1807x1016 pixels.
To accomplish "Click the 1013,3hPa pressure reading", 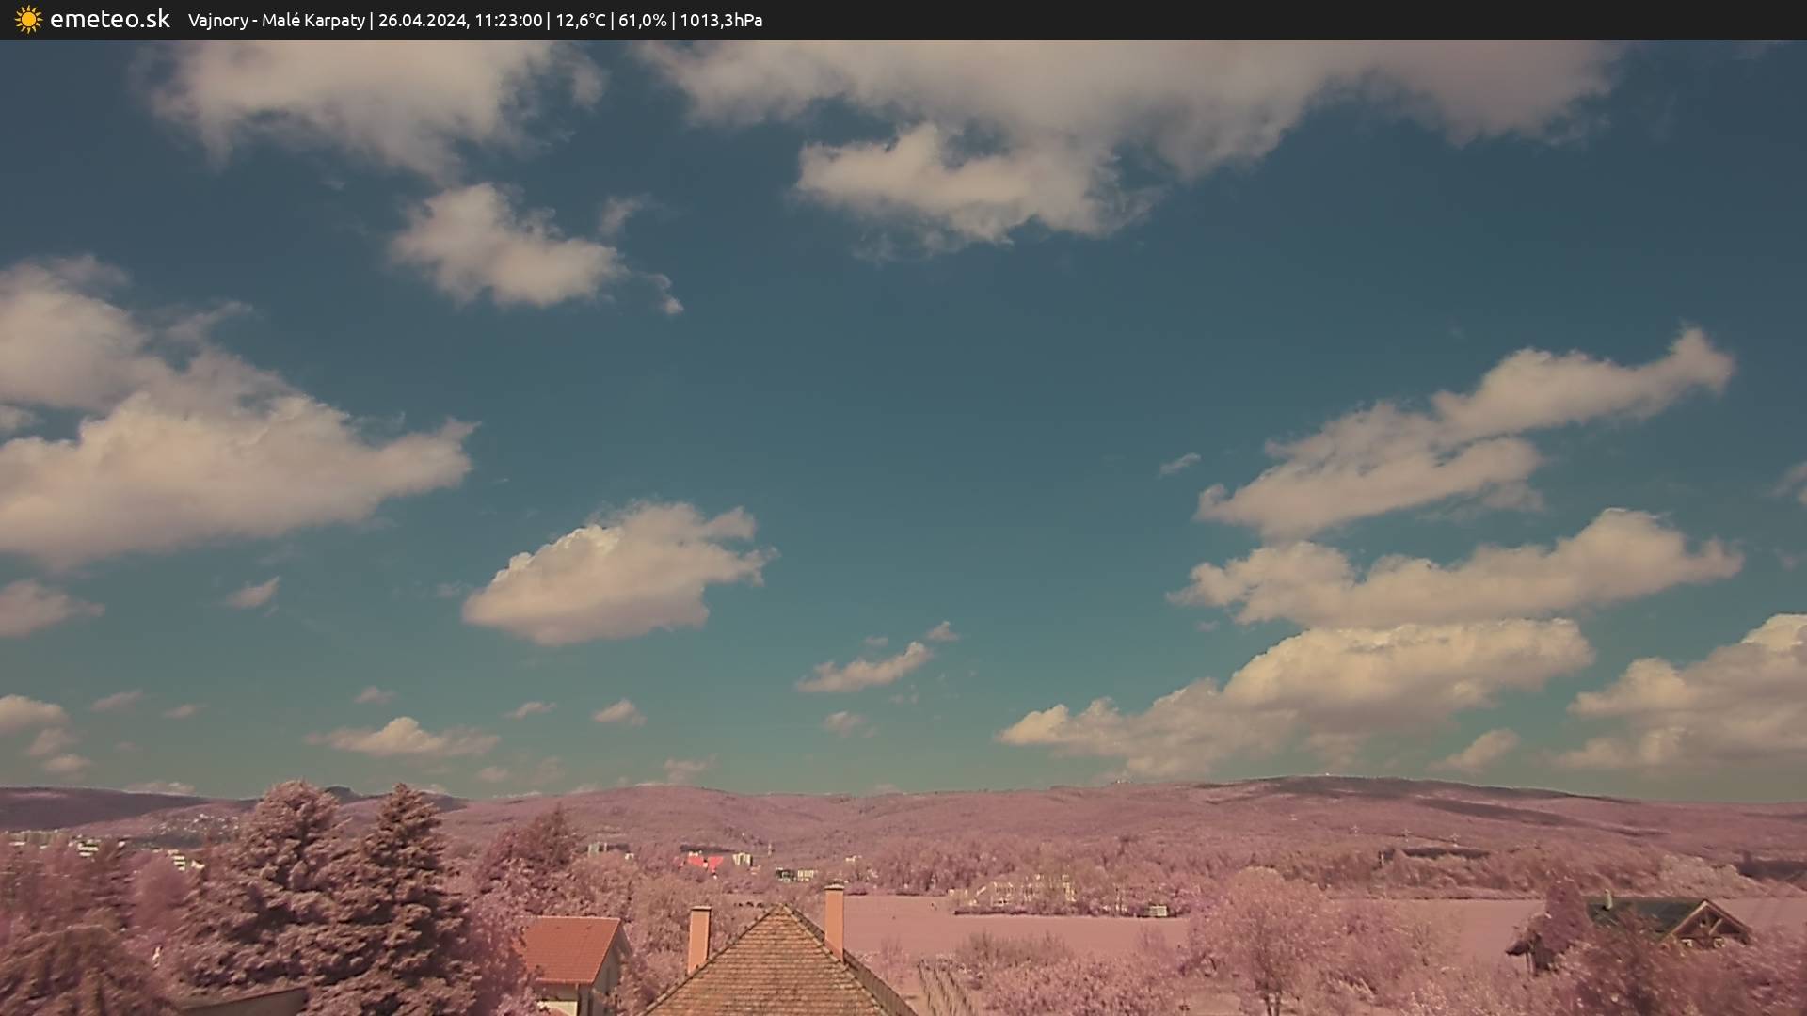I will pos(721,21).
